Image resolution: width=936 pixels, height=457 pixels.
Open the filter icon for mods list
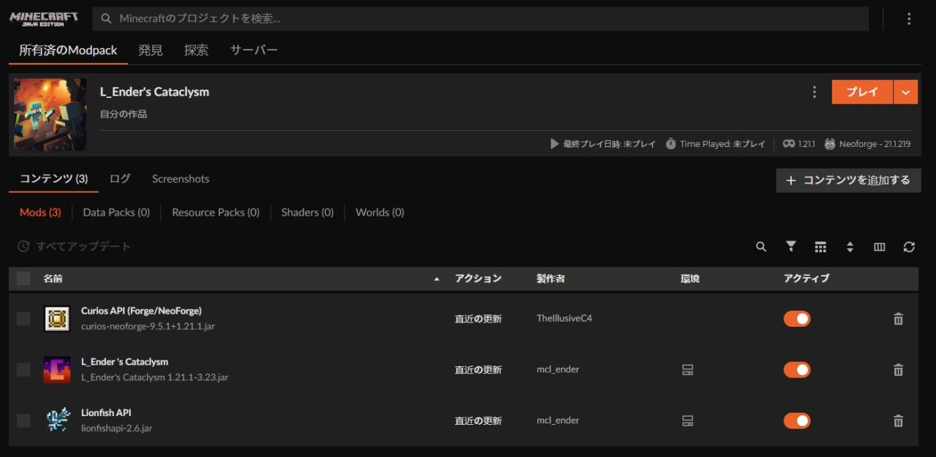pos(790,247)
